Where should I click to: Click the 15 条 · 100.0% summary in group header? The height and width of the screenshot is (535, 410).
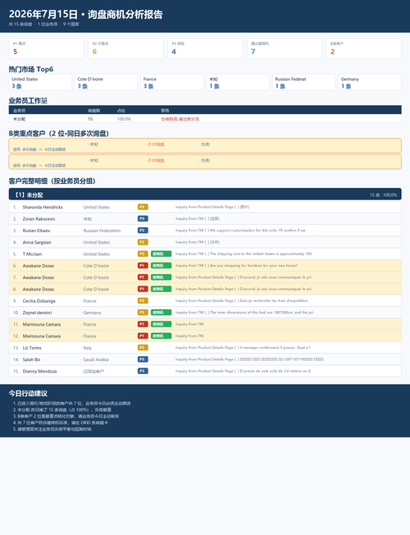click(384, 194)
